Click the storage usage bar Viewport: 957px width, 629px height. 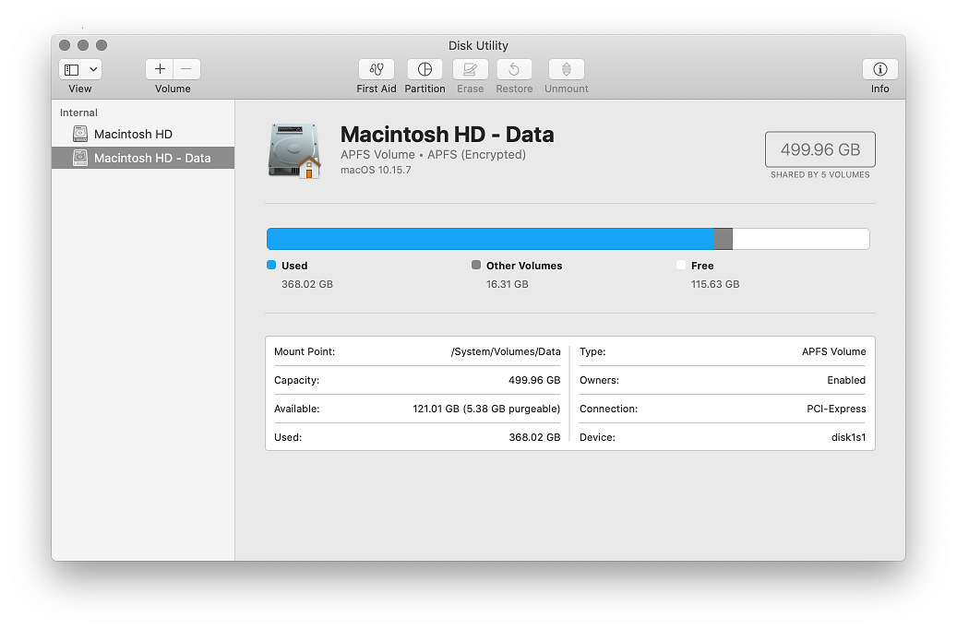pos(568,238)
